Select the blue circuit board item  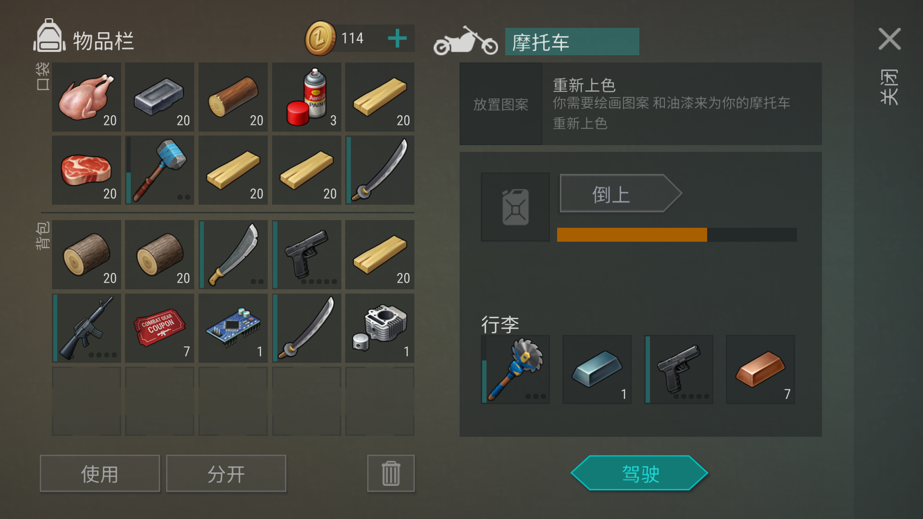tap(233, 328)
